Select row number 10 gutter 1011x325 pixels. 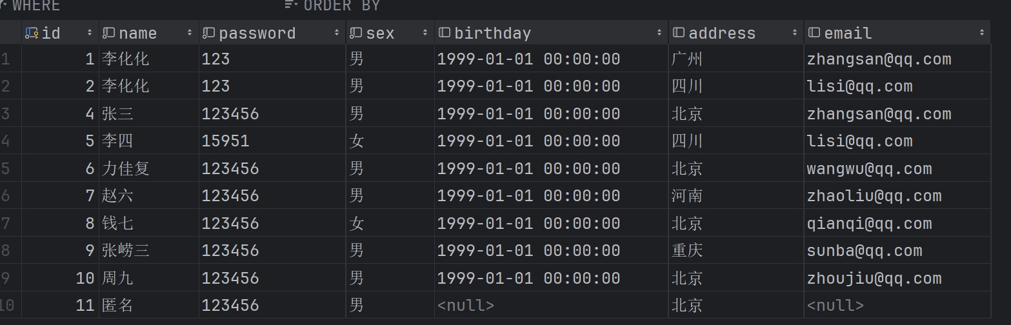click(10, 305)
